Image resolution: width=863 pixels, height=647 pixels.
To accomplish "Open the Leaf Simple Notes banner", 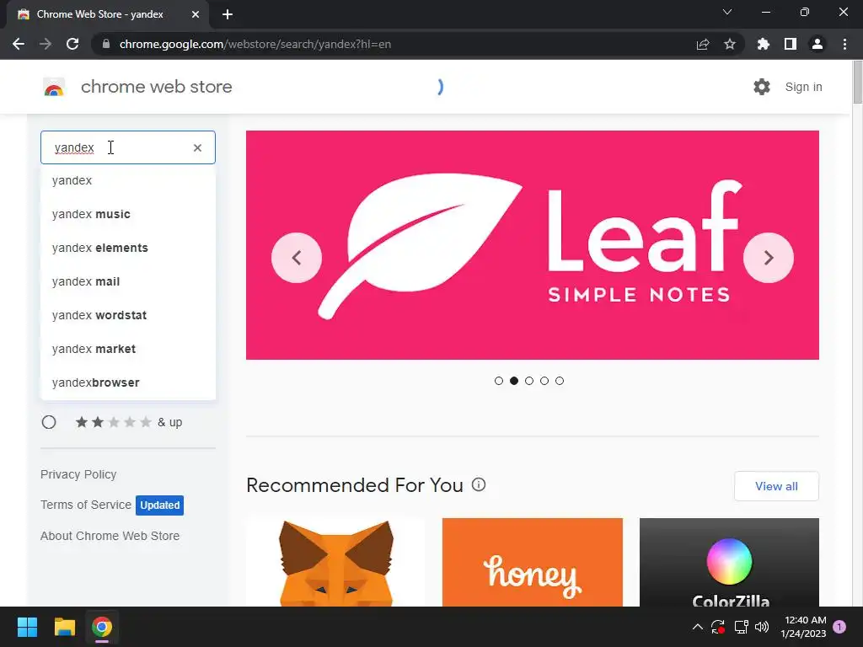I will click(533, 245).
